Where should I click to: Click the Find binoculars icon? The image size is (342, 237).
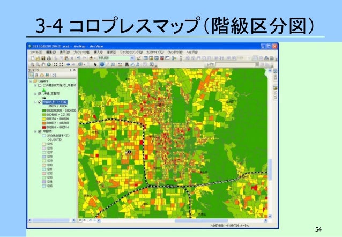pos(127,64)
